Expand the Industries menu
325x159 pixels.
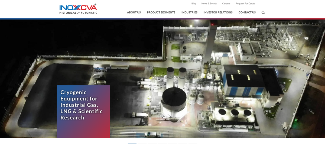(189, 12)
